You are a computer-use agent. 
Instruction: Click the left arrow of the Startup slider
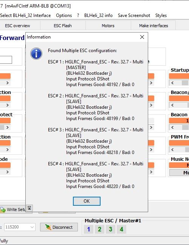click(x=172, y=83)
